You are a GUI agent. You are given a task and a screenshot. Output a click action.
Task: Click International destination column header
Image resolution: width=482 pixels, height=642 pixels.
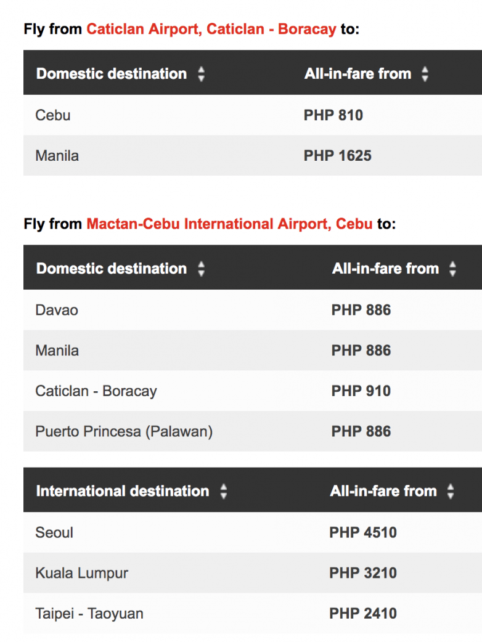[x=123, y=492]
